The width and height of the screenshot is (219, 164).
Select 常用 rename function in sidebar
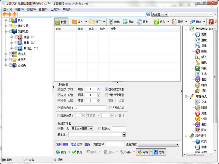pos(201,34)
